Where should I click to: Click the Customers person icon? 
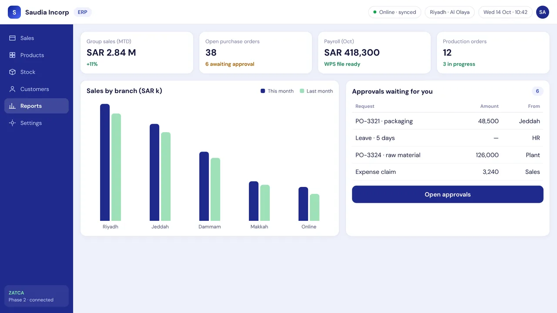pos(12,89)
